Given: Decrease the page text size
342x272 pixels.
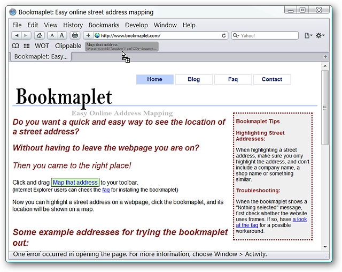Looking at the screenshot, I should [x=52, y=35].
